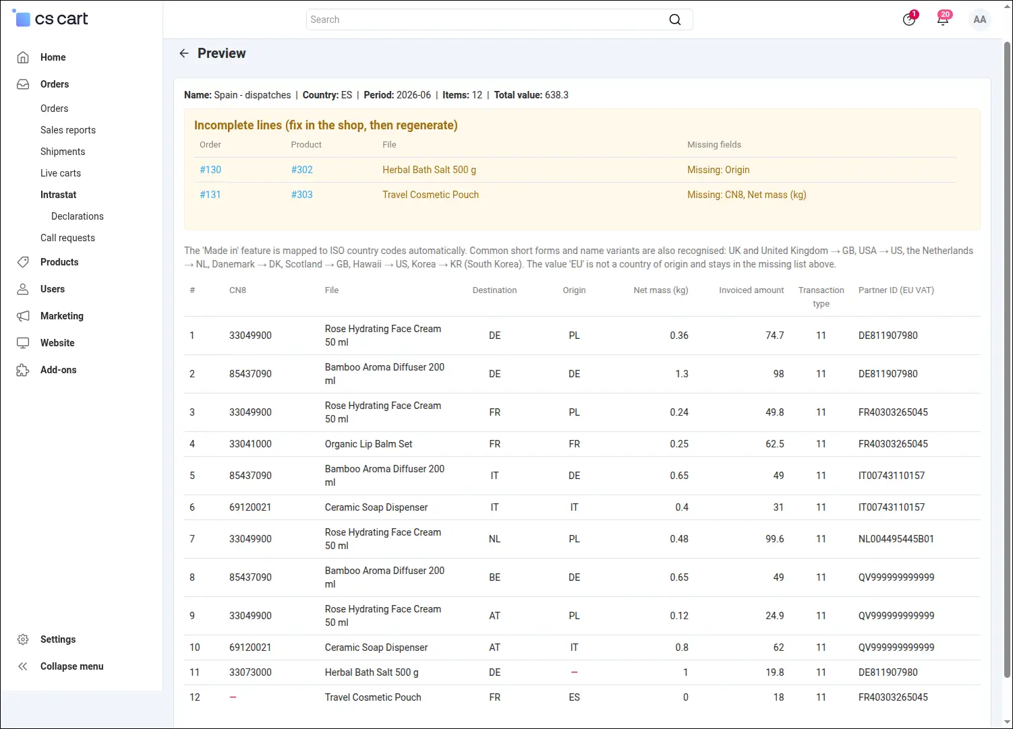The height and width of the screenshot is (729, 1013).
Task: Open the Add-ons menu
Action: pos(59,370)
